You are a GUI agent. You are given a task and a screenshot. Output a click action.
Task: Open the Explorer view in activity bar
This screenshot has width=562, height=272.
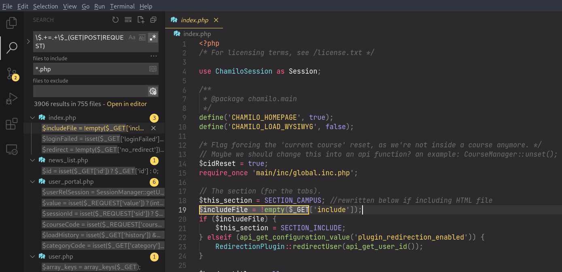coord(12,23)
